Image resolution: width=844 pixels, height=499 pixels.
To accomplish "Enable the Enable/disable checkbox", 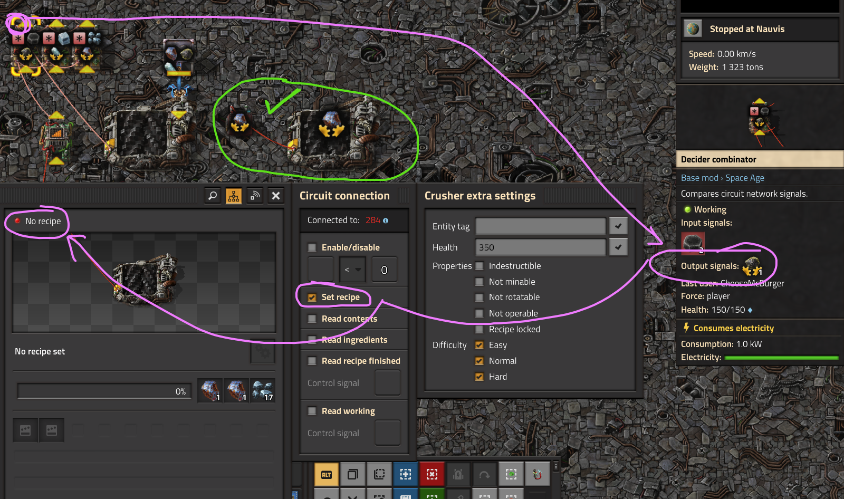I will (312, 247).
